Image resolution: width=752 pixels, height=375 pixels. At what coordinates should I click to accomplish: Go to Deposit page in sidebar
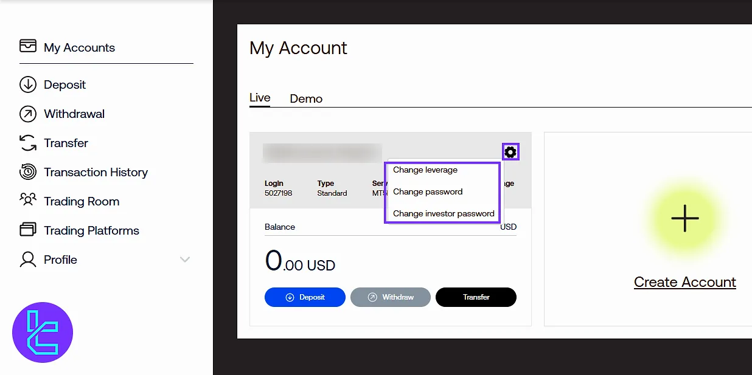[x=64, y=84]
